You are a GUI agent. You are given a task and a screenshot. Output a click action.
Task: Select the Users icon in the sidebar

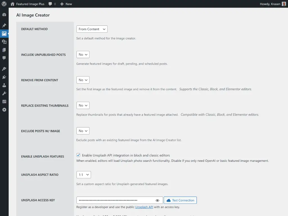(4, 85)
